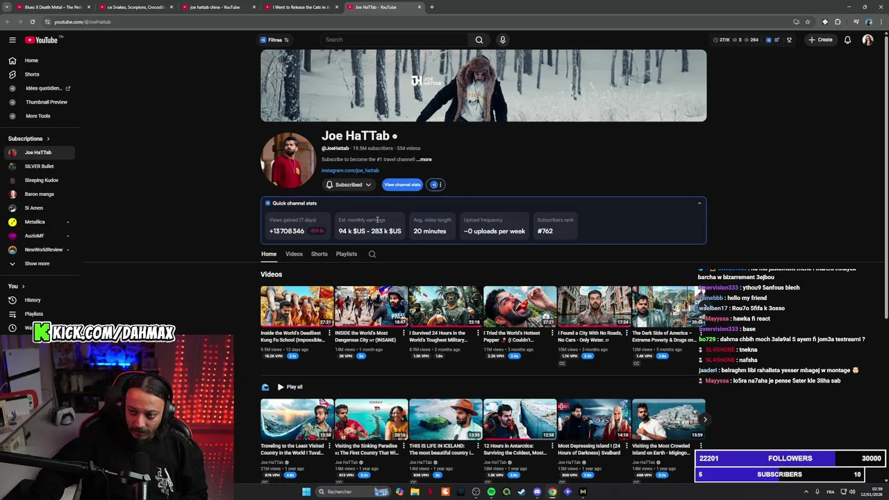Select the channel Videos tab
Viewport: 889px width, 500px height.
click(x=294, y=254)
